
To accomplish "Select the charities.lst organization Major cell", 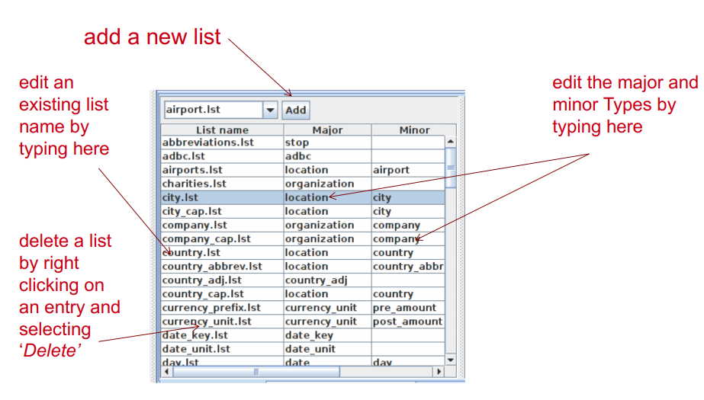I will click(320, 184).
